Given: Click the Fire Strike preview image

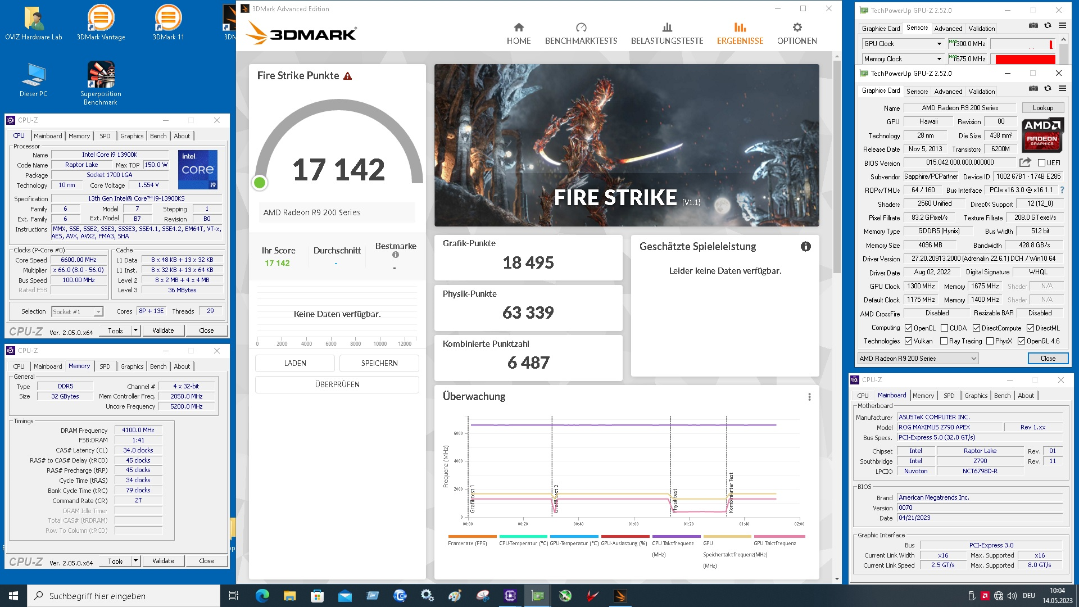Looking at the screenshot, I should coord(627,145).
